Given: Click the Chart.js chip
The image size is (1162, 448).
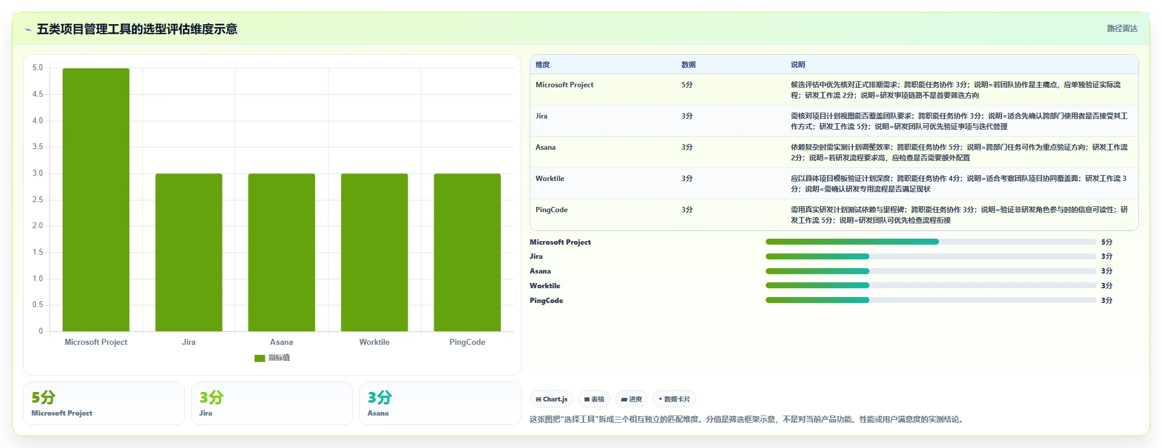Looking at the screenshot, I should (x=552, y=399).
